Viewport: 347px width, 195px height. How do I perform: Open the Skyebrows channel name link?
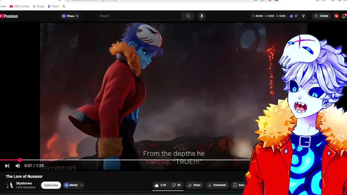(24, 183)
